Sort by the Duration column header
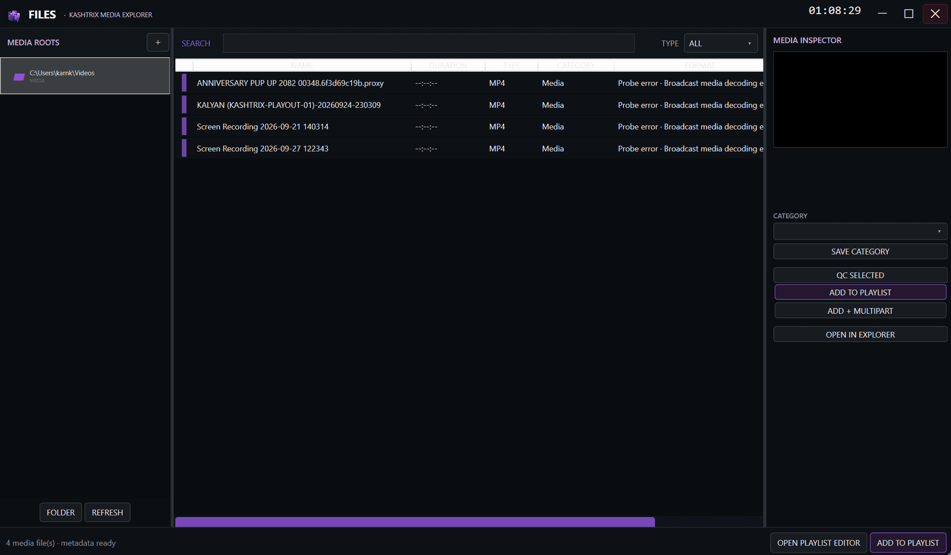Image resolution: width=951 pixels, height=555 pixels. [448, 65]
